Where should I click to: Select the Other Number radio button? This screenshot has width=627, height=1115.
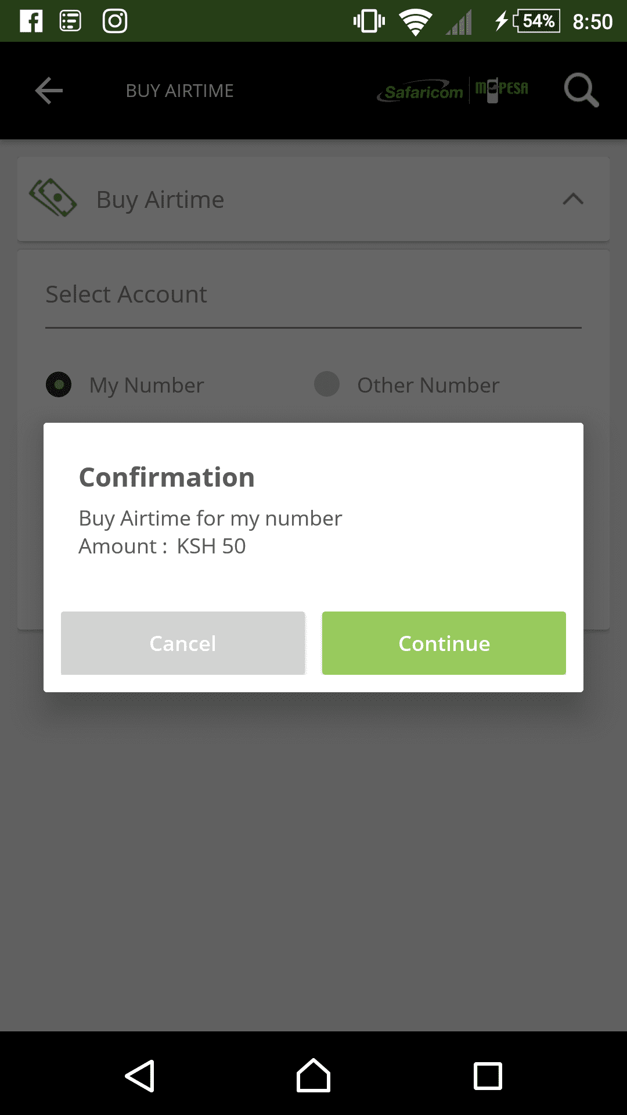(327, 384)
